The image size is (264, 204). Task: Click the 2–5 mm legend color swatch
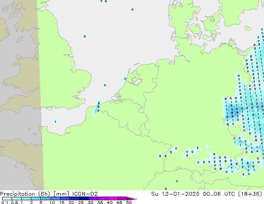(x=36, y=199)
